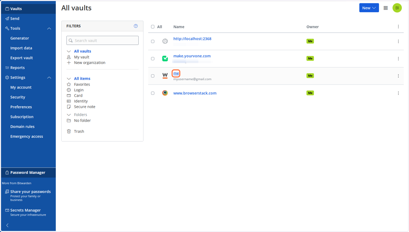Filter by My vault
This screenshot has height=232, width=409.
[82, 57]
